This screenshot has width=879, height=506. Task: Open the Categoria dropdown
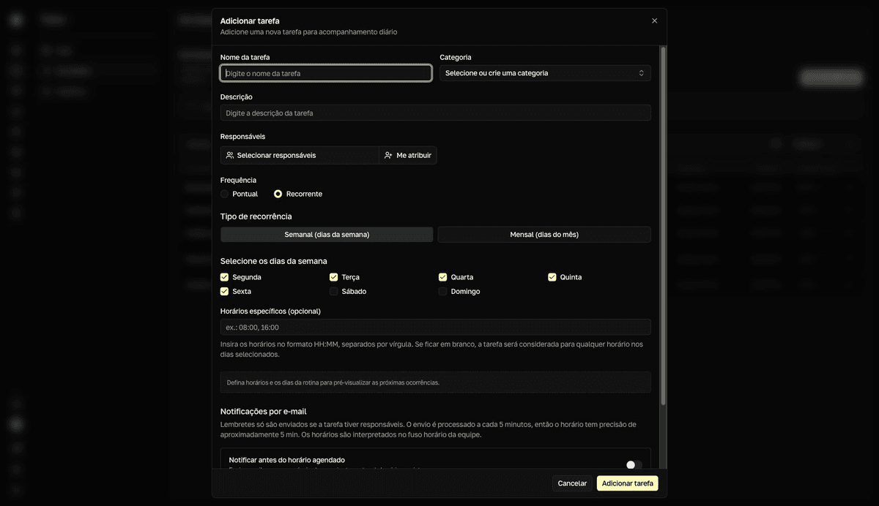(545, 73)
